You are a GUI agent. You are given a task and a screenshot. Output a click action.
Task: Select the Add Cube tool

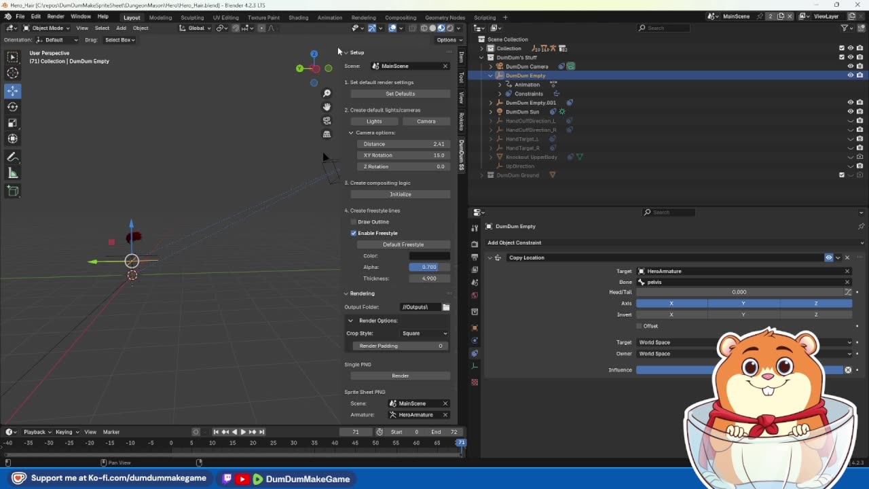tap(12, 191)
